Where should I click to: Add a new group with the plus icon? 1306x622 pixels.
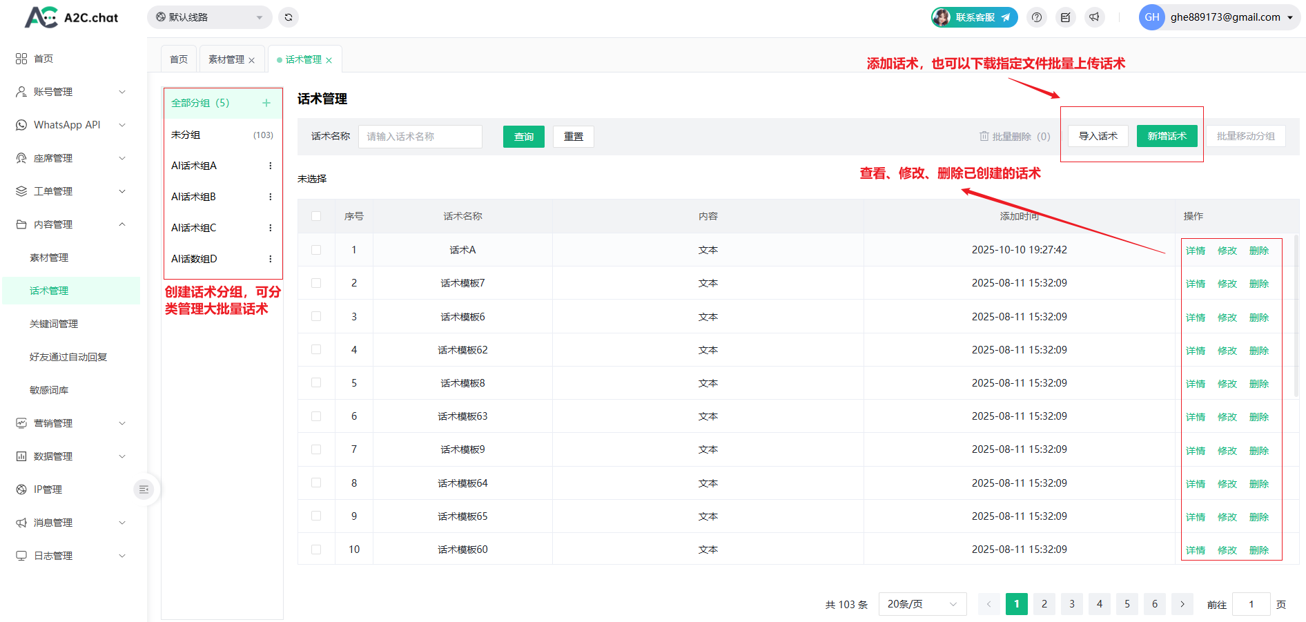[x=266, y=103]
